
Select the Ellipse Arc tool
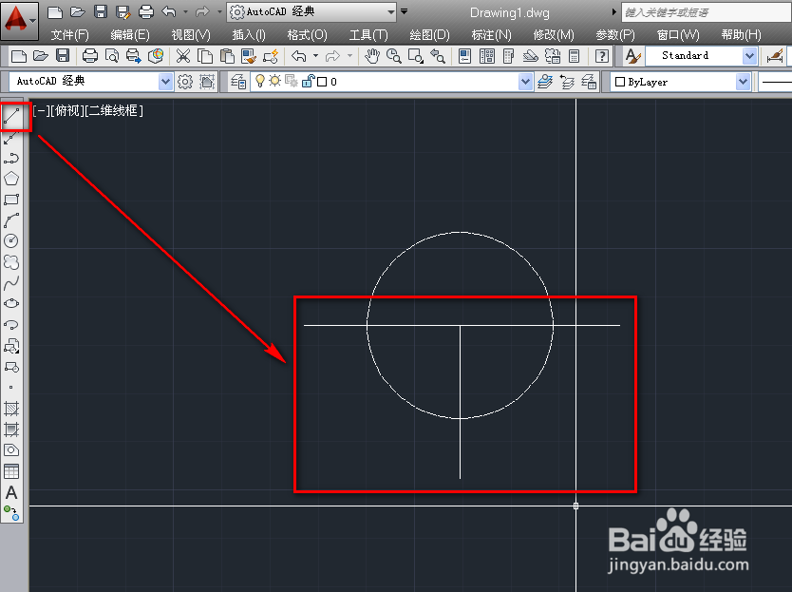click(11, 325)
